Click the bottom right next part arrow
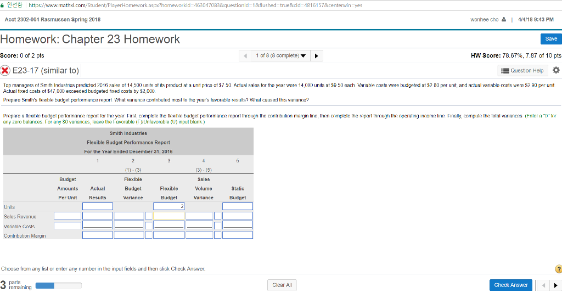The image size is (562, 293). click(555, 285)
